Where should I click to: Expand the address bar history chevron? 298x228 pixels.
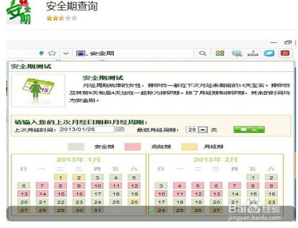[x=66, y=54]
